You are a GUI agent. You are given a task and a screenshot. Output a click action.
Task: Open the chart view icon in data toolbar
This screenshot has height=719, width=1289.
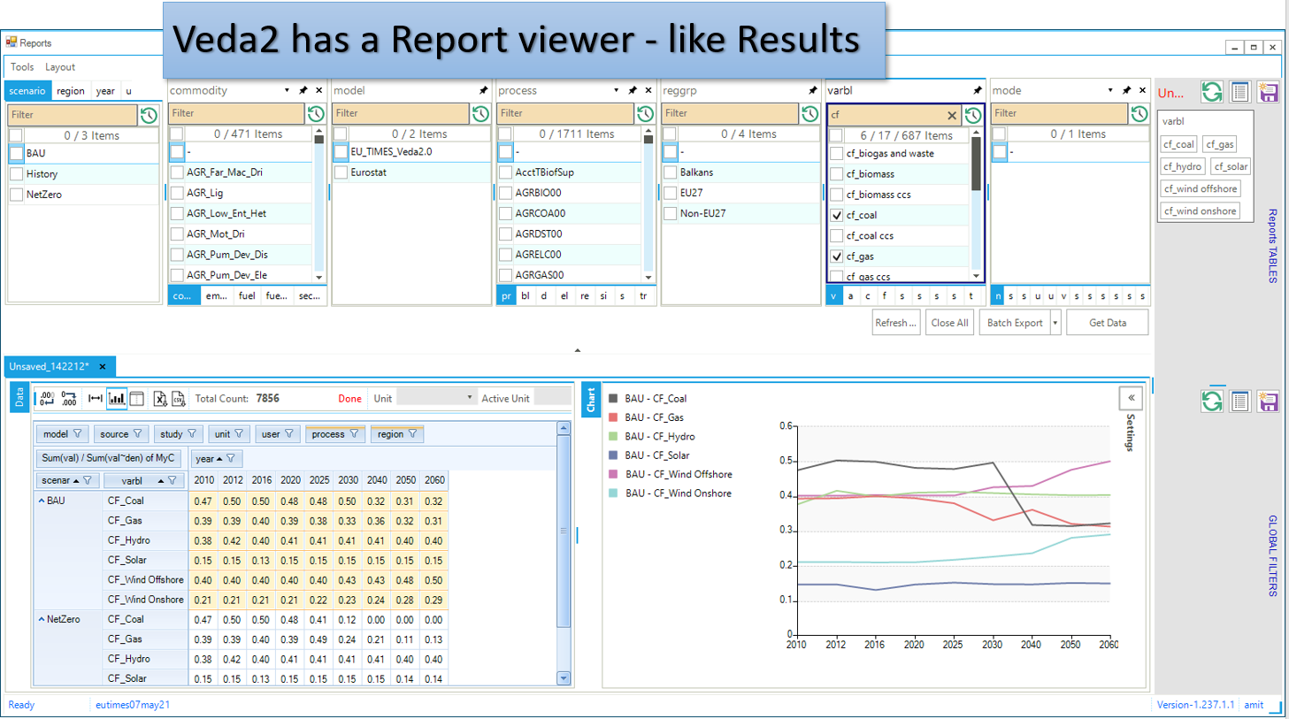[117, 399]
